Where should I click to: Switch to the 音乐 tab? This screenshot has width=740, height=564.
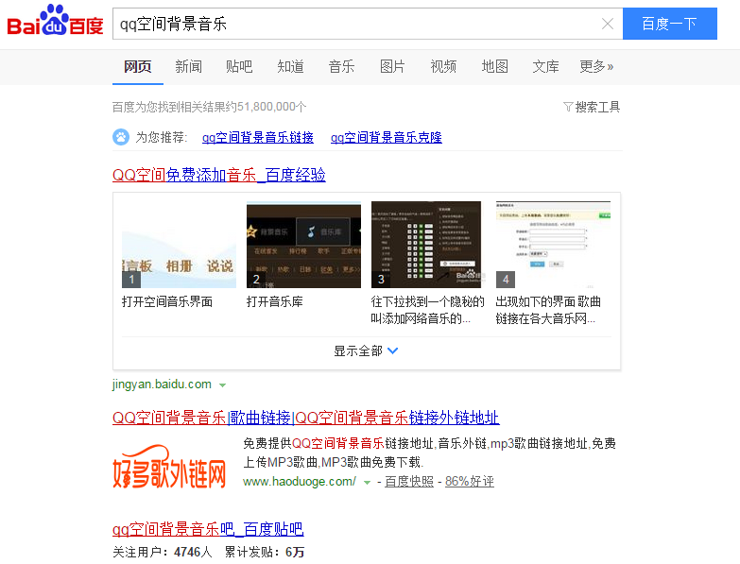tap(341, 67)
